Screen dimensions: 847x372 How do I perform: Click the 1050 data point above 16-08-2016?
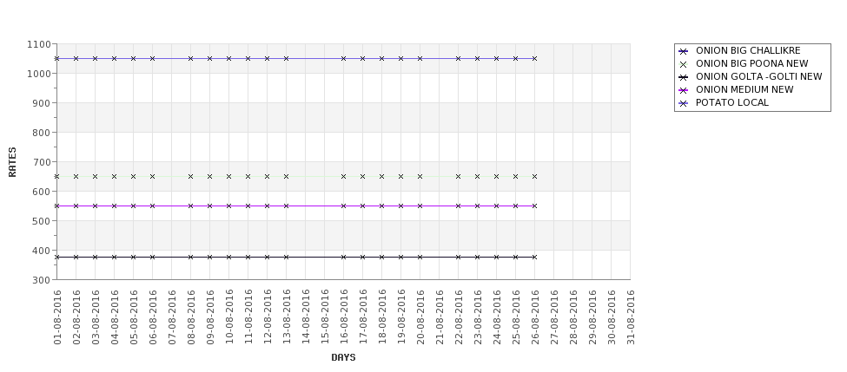tap(343, 58)
